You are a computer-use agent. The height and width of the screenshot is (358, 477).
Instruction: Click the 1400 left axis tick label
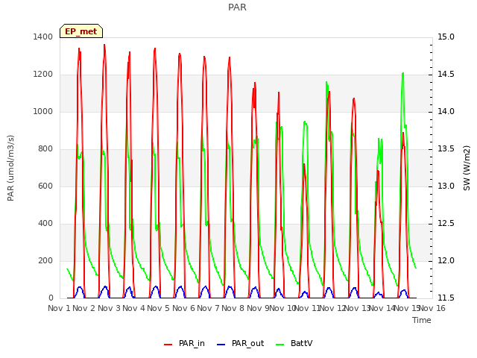click(x=43, y=37)
